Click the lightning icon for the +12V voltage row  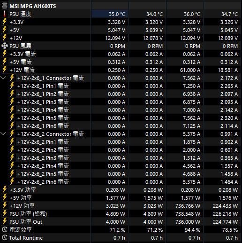pyautogui.click(x=5, y=38)
